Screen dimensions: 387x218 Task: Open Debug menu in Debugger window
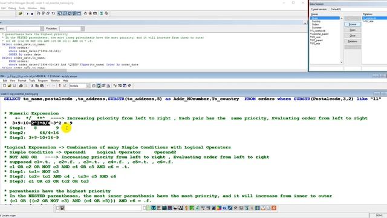12,8
